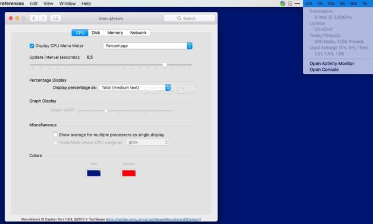
Task: Click into the Search field
Action: pyautogui.click(x=189, y=18)
